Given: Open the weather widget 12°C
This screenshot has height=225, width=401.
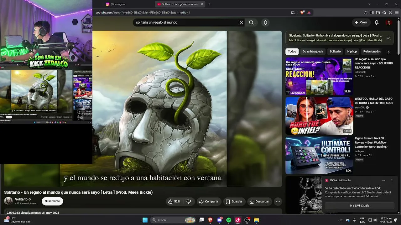Looking at the screenshot, I should [17, 220].
